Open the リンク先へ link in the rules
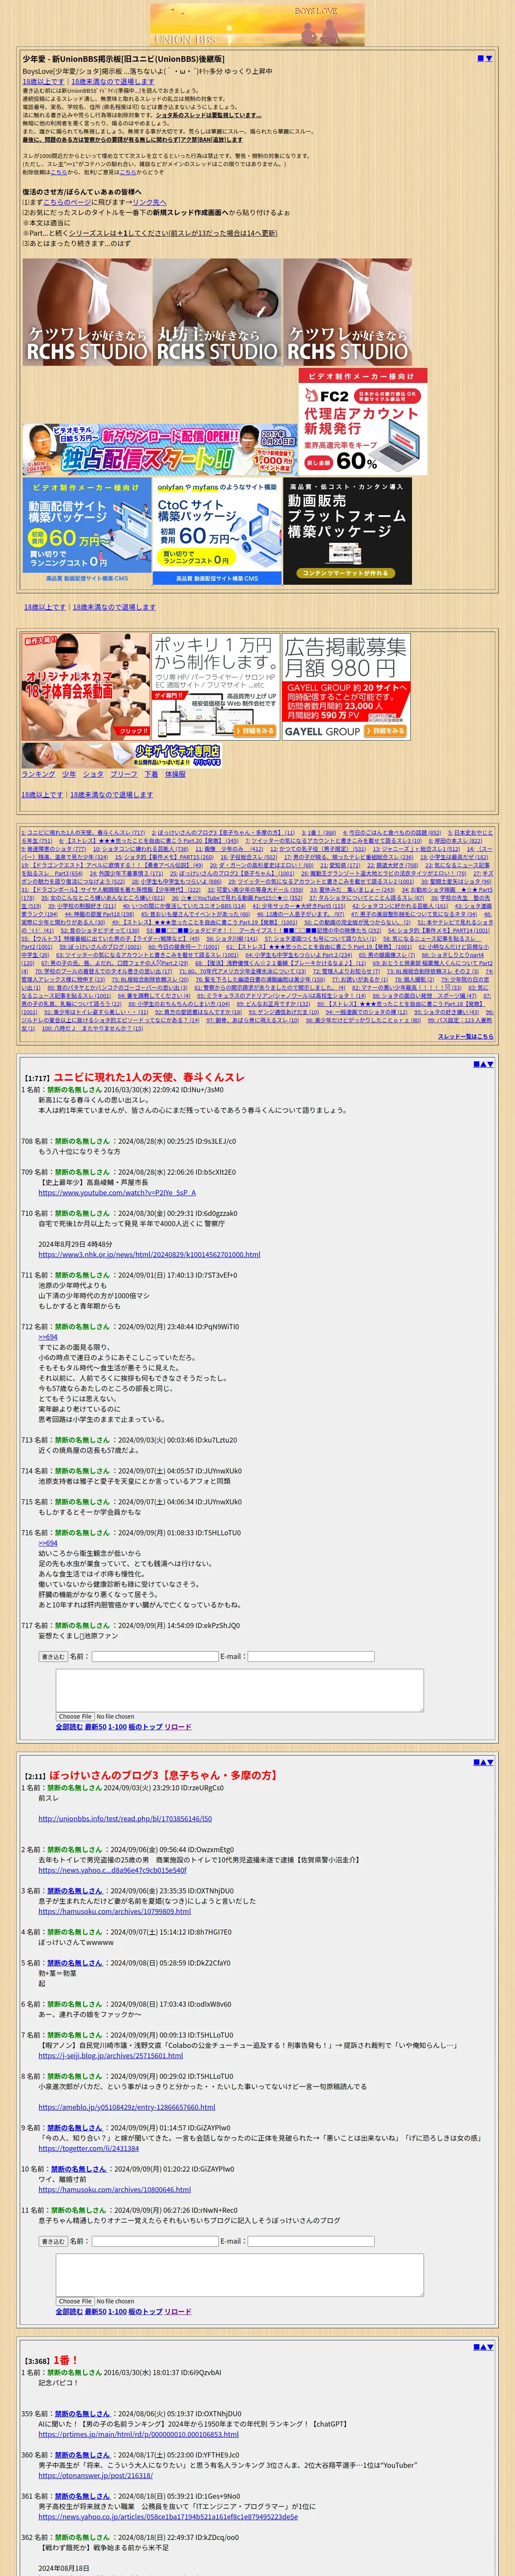The width and height of the screenshot is (515, 2576). pyautogui.click(x=149, y=202)
